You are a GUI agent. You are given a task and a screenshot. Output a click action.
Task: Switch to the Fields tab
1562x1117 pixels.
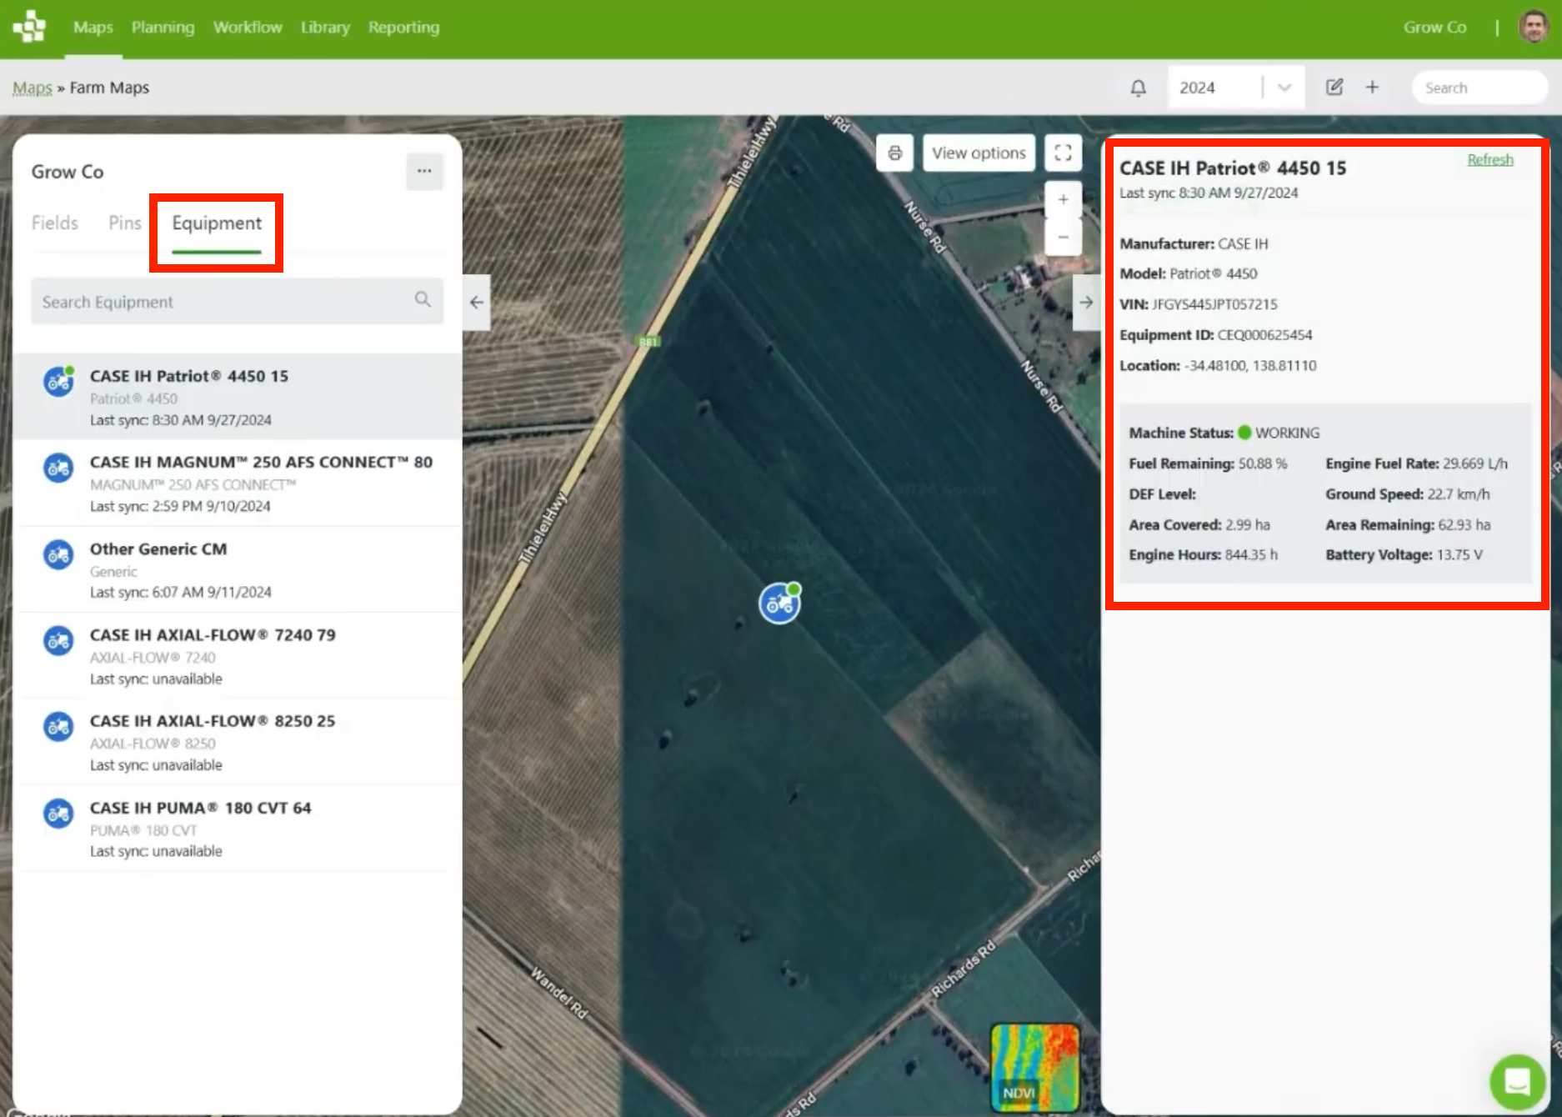[x=54, y=223]
